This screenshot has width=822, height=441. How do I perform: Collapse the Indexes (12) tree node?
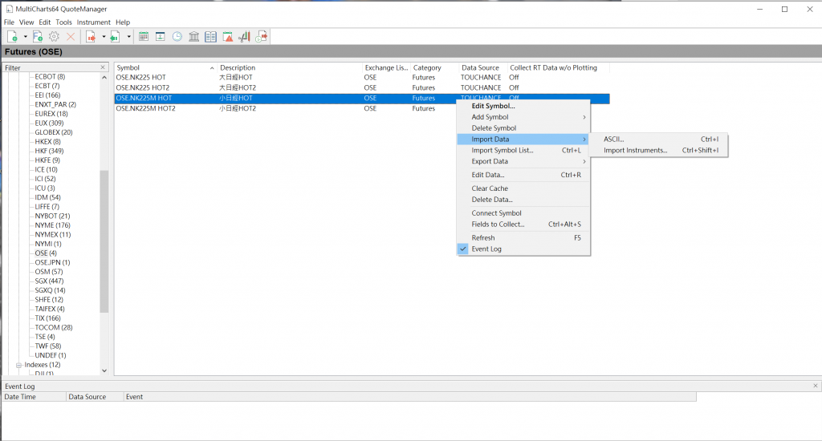[18, 365]
